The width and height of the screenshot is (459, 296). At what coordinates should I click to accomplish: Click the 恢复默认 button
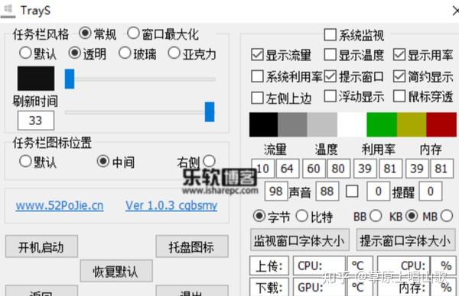116,271
